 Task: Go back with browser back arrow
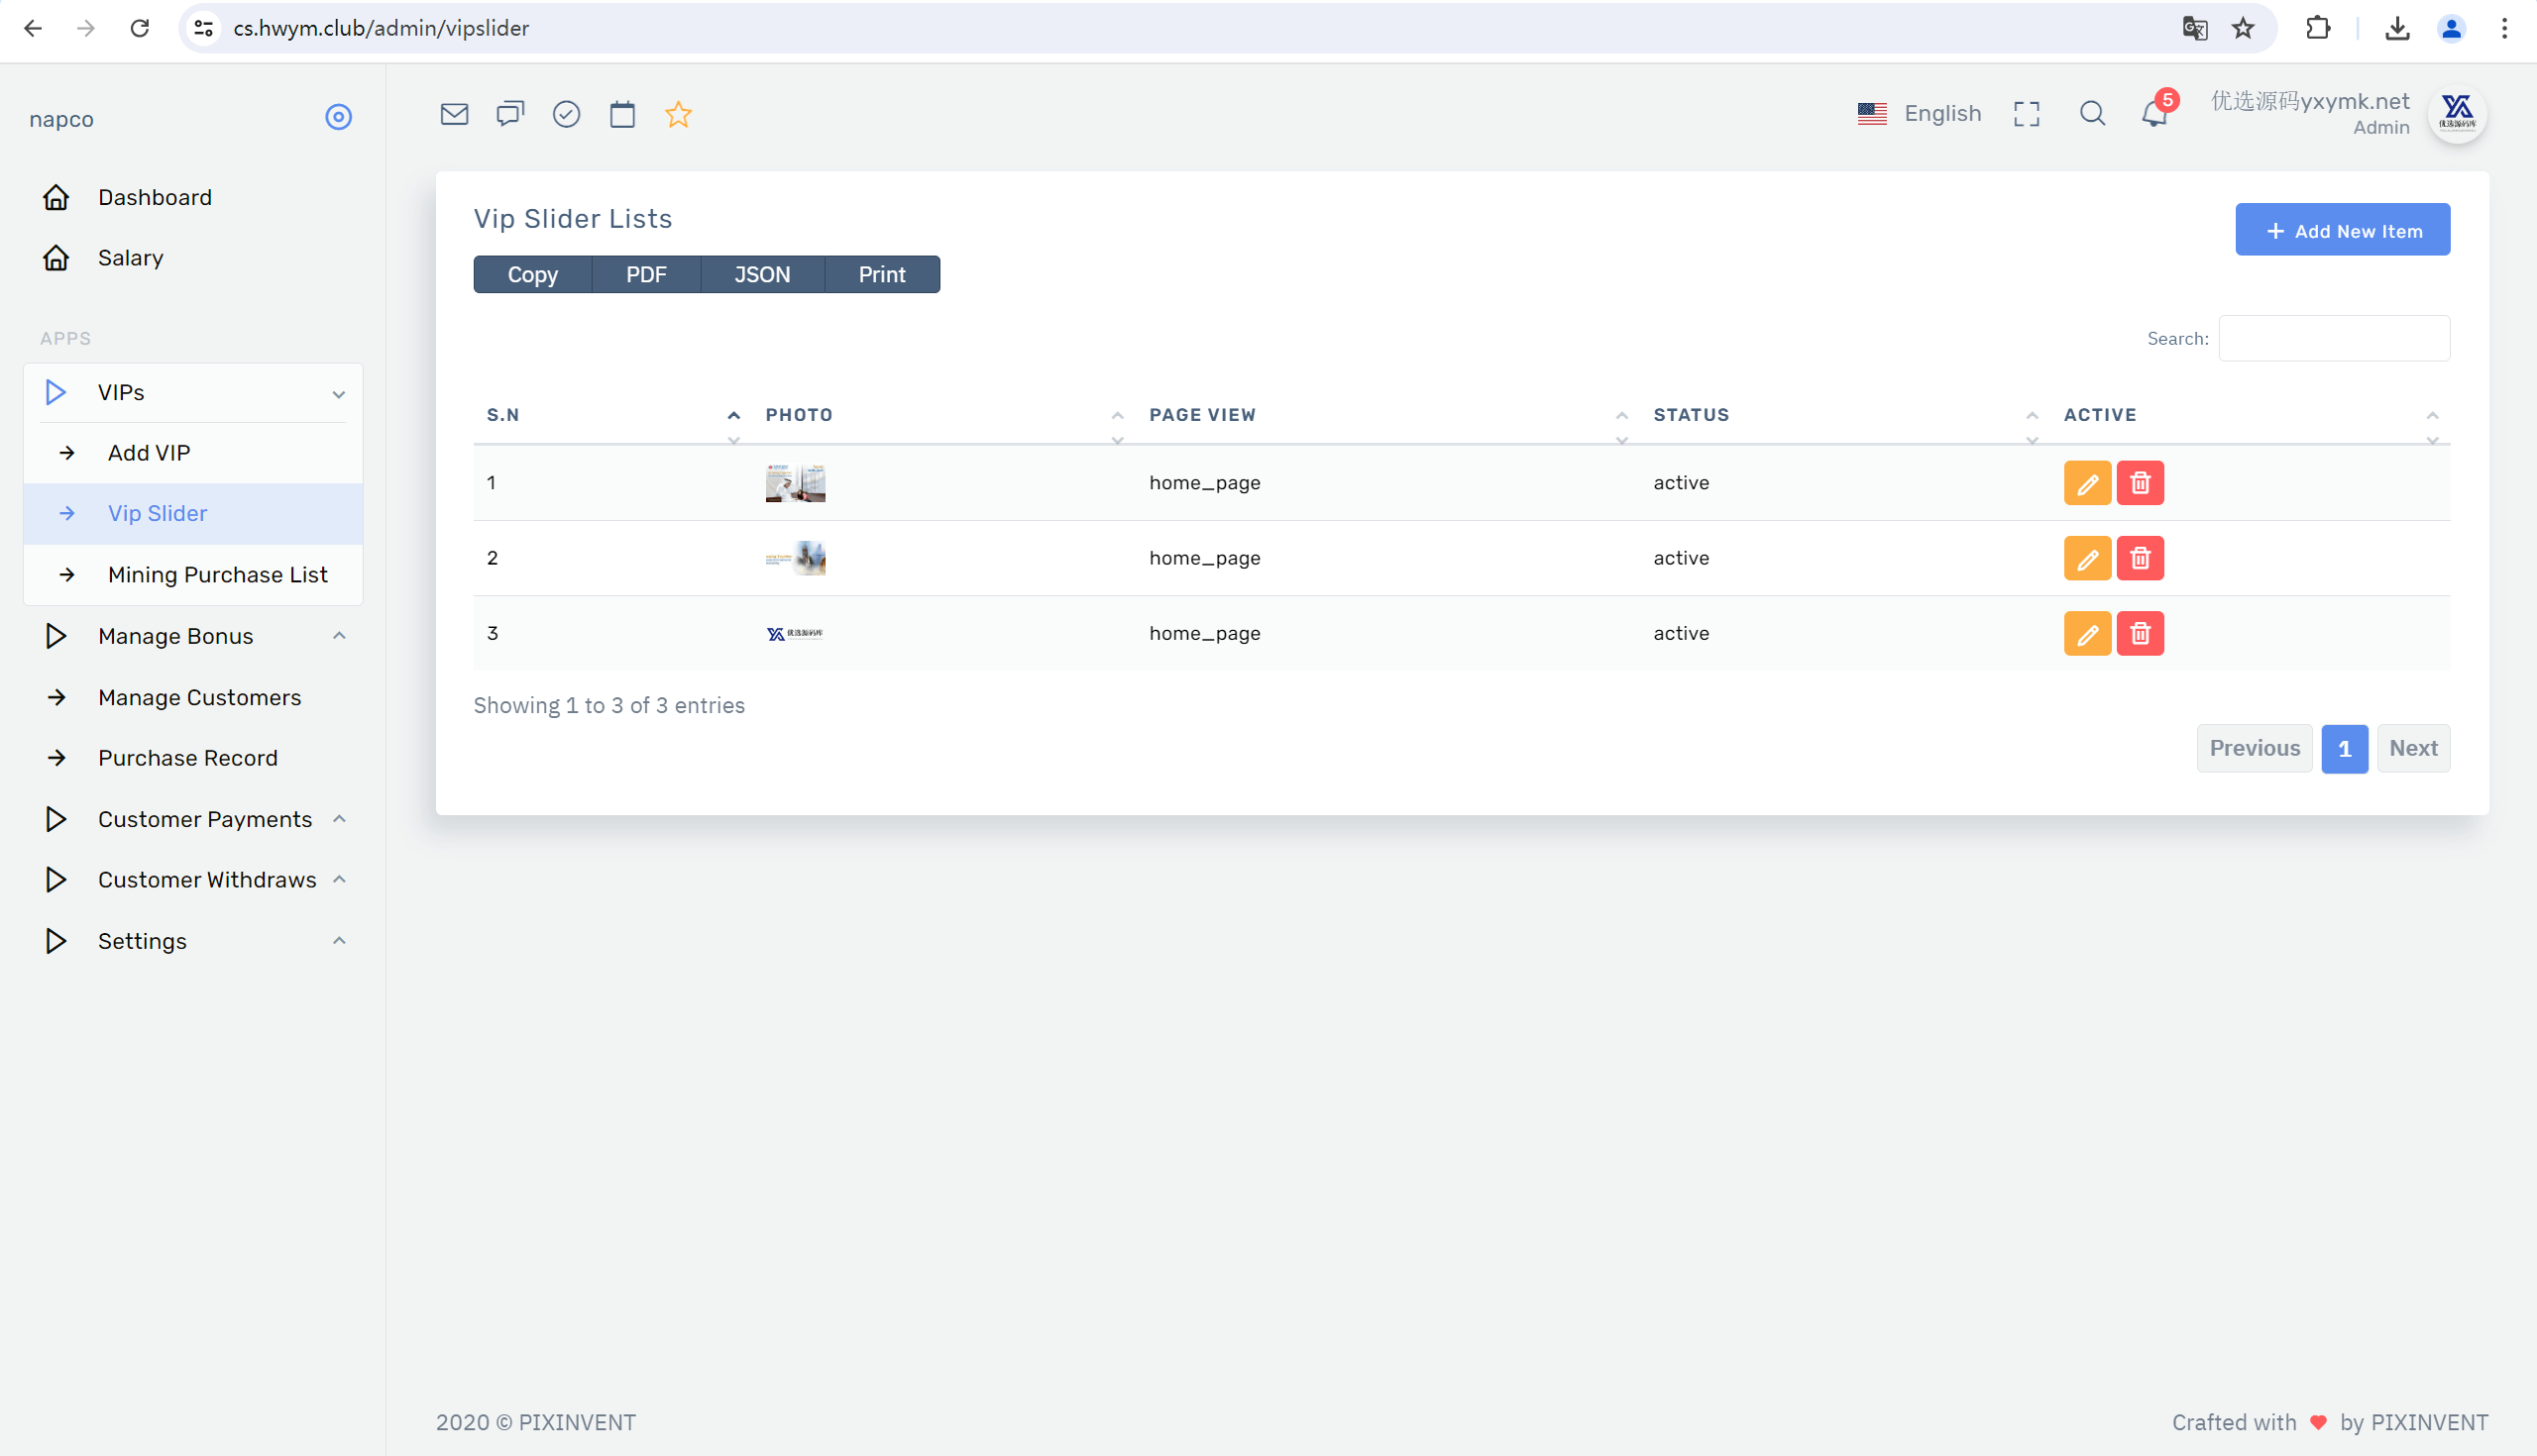33,28
